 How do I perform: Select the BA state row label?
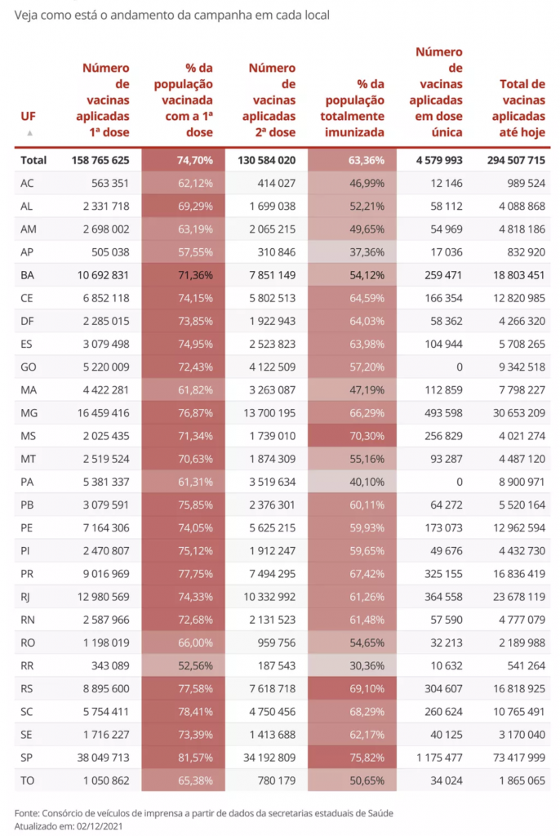point(28,275)
